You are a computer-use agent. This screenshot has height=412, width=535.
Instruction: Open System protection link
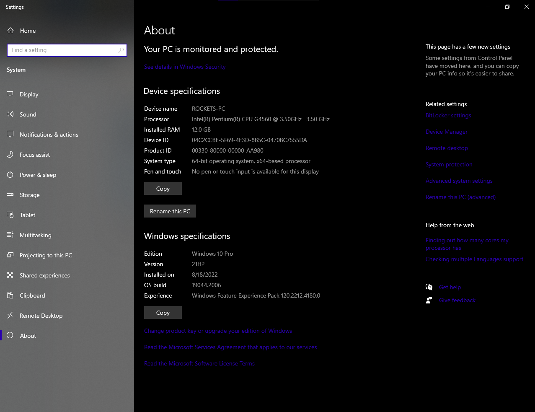click(x=449, y=164)
